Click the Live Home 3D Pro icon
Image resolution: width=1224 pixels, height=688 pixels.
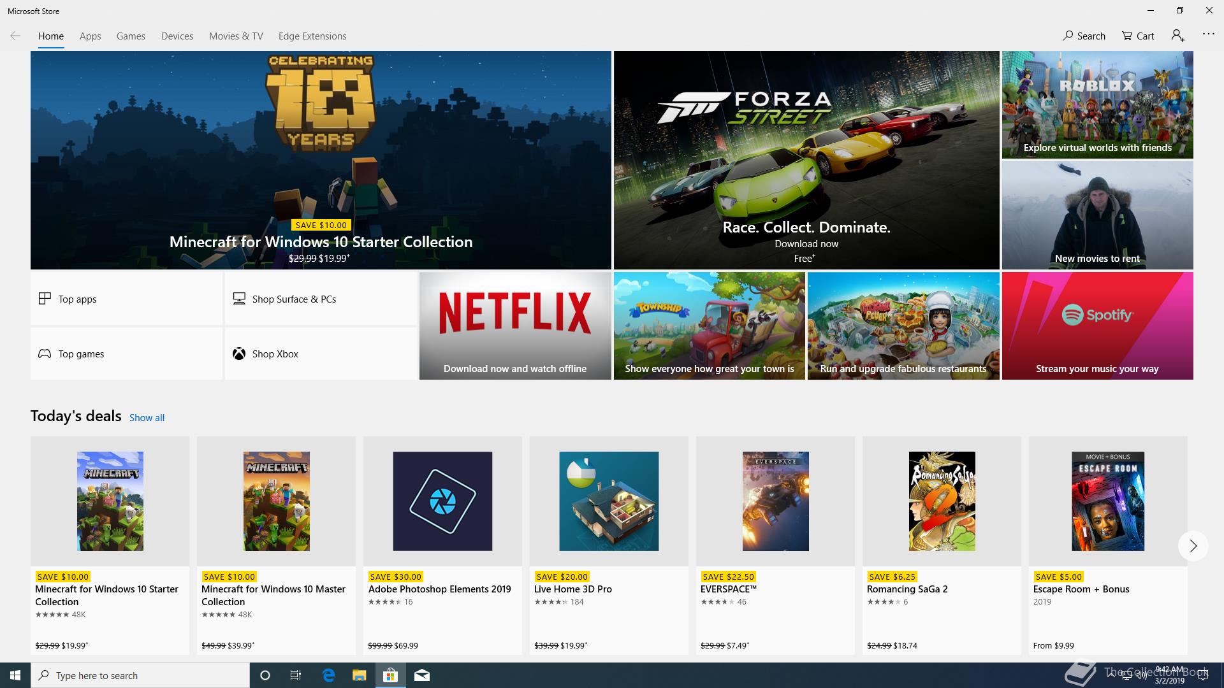pyautogui.click(x=609, y=501)
